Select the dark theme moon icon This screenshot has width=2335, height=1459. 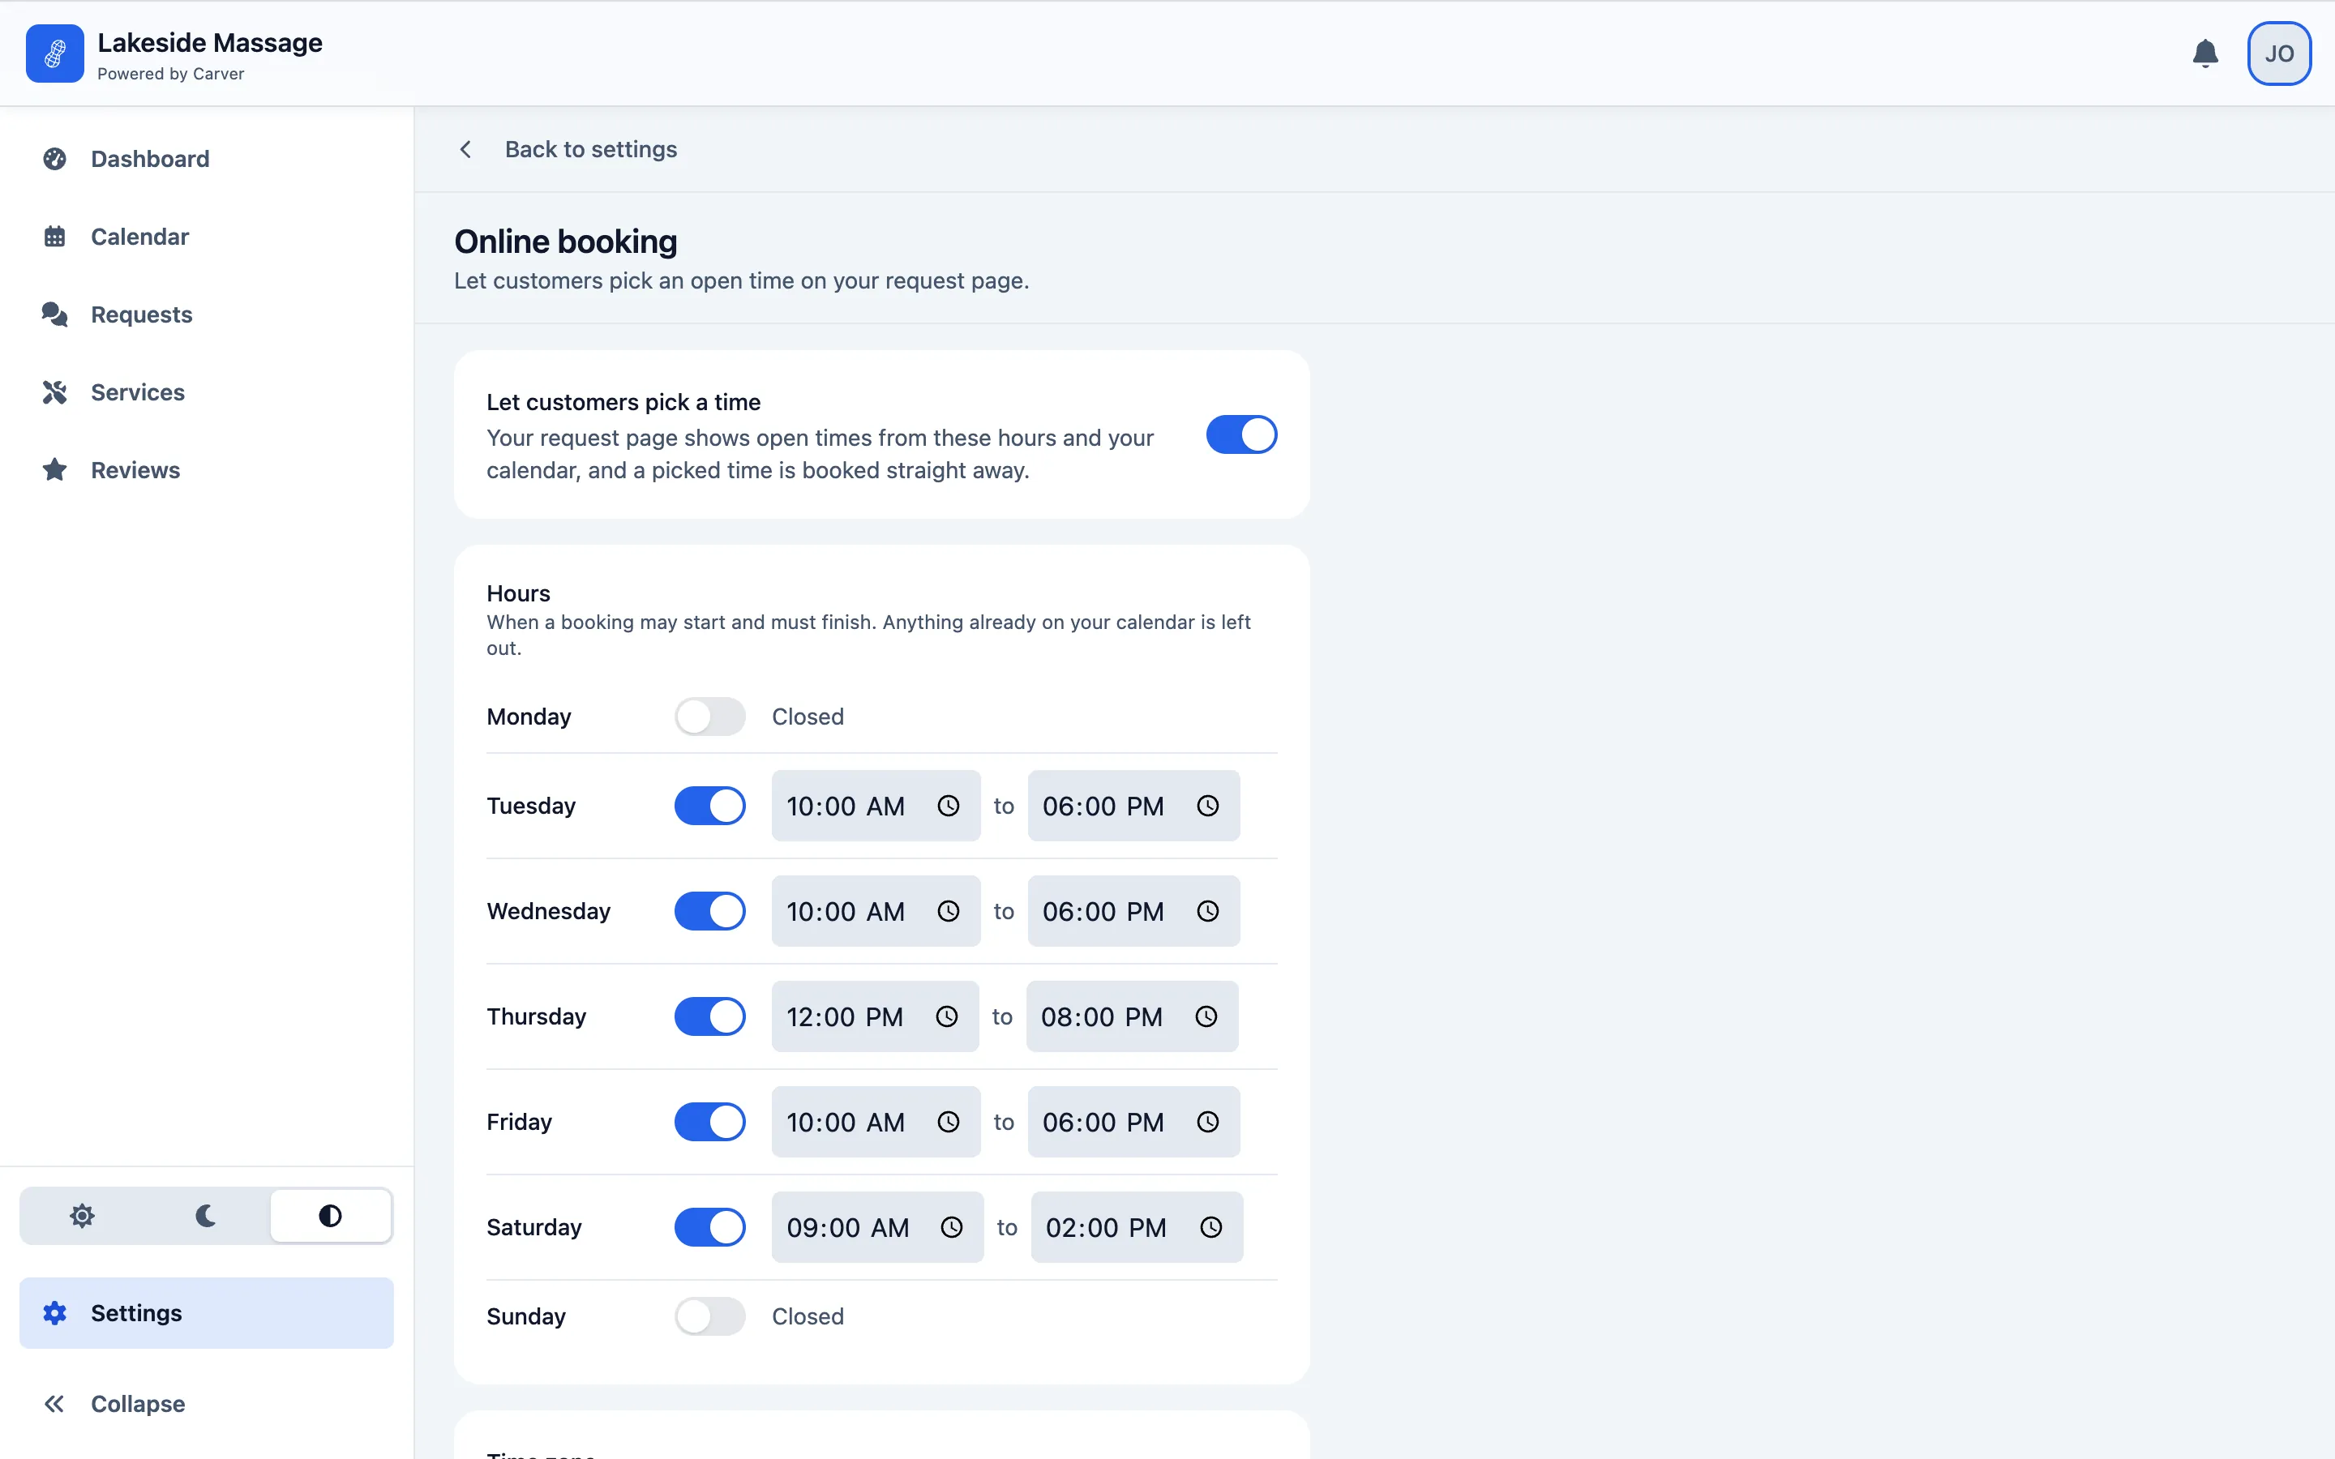tap(205, 1216)
